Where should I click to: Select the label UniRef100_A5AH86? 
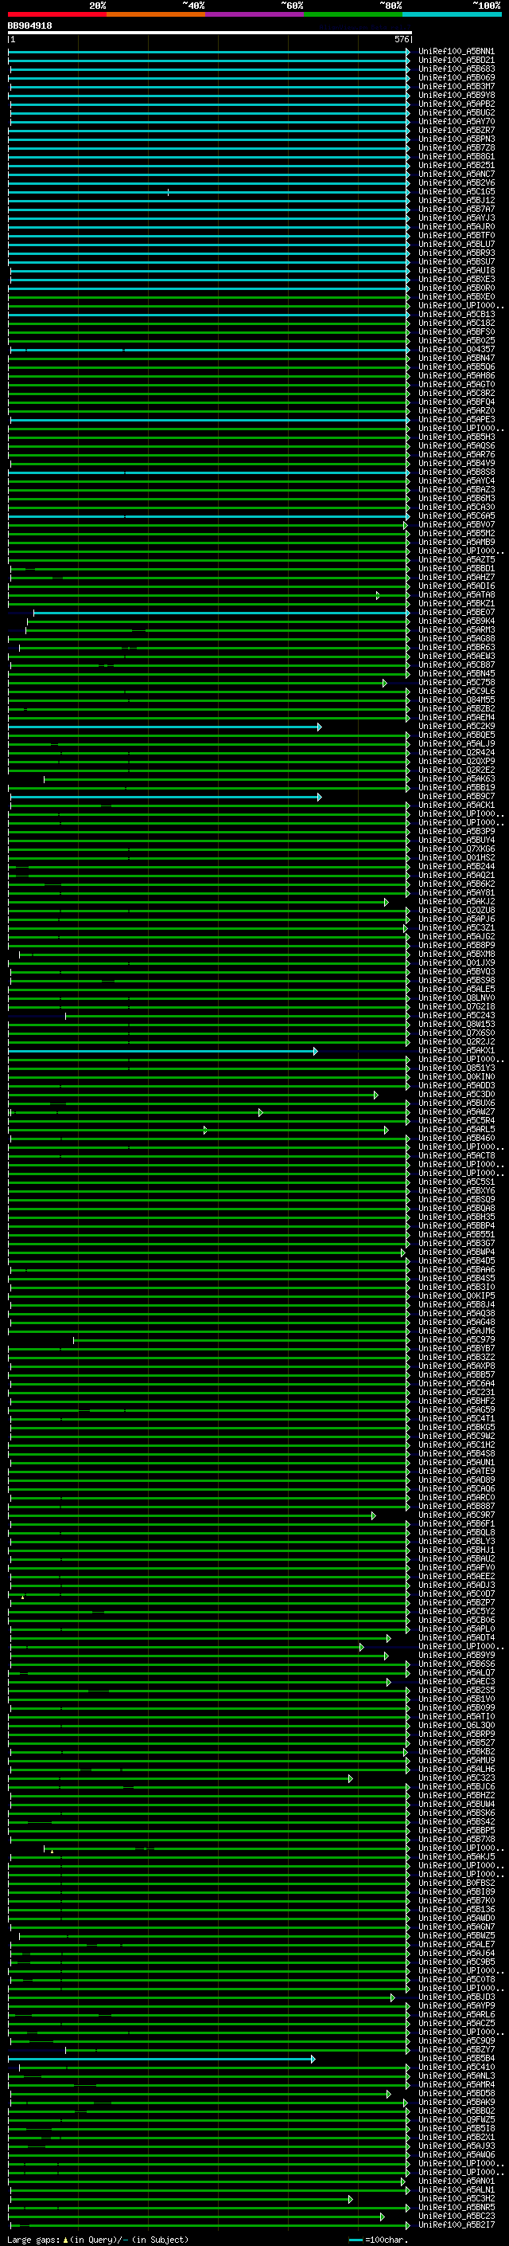pyautogui.click(x=457, y=376)
